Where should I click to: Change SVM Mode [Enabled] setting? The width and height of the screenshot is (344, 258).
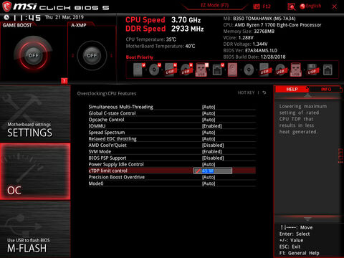tap(212, 151)
